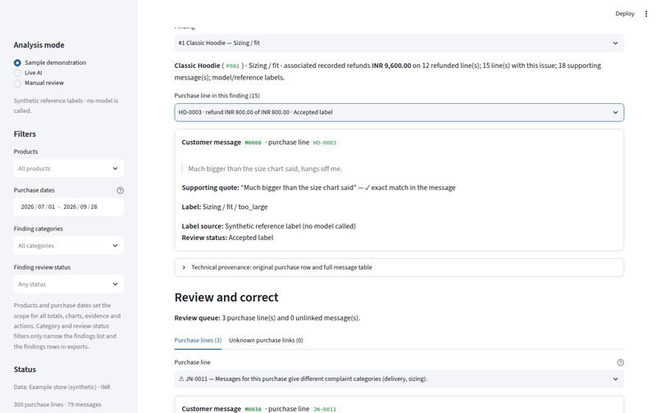Image resolution: width=661 pixels, height=413 pixels.
Task: Click the HD-0003 purchase line code tag
Action: 324,143
